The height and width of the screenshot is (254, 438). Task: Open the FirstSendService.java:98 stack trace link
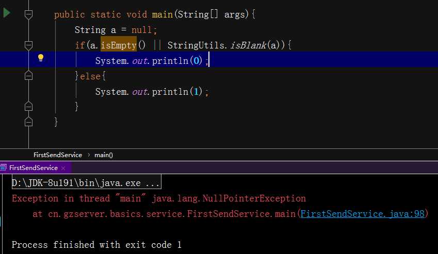coord(362,213)
